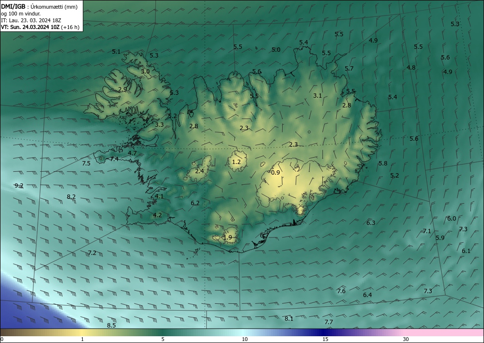Click the 3.0 value in the Westfjords

145,71
